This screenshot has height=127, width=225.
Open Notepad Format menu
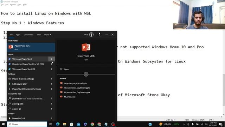(13, 5)
